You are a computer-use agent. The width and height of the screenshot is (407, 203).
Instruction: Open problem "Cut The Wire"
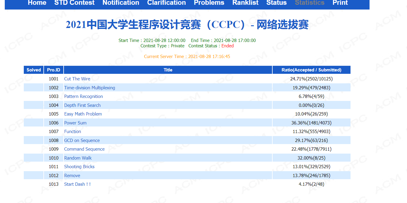tap(77, 79)
